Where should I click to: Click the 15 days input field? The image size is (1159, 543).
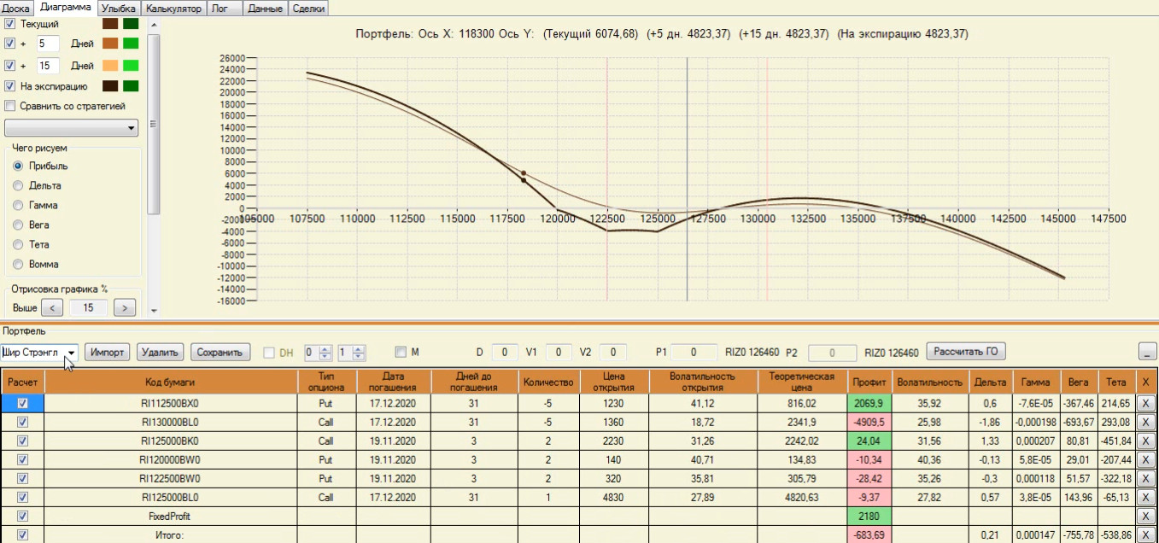pyautogui.click(x=48, y=66)
